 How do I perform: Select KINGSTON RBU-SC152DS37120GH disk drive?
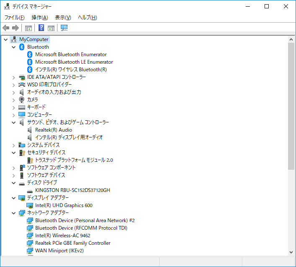[x=73, y=190]
